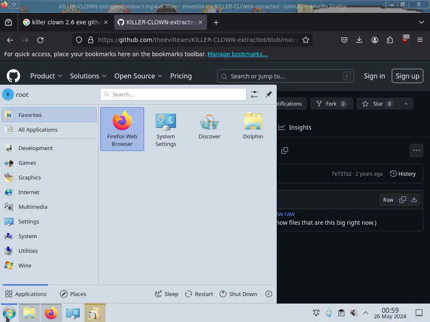
Task: Close the KILLER-CLOWN-extracted tab
Action: [x=200, y=22]
